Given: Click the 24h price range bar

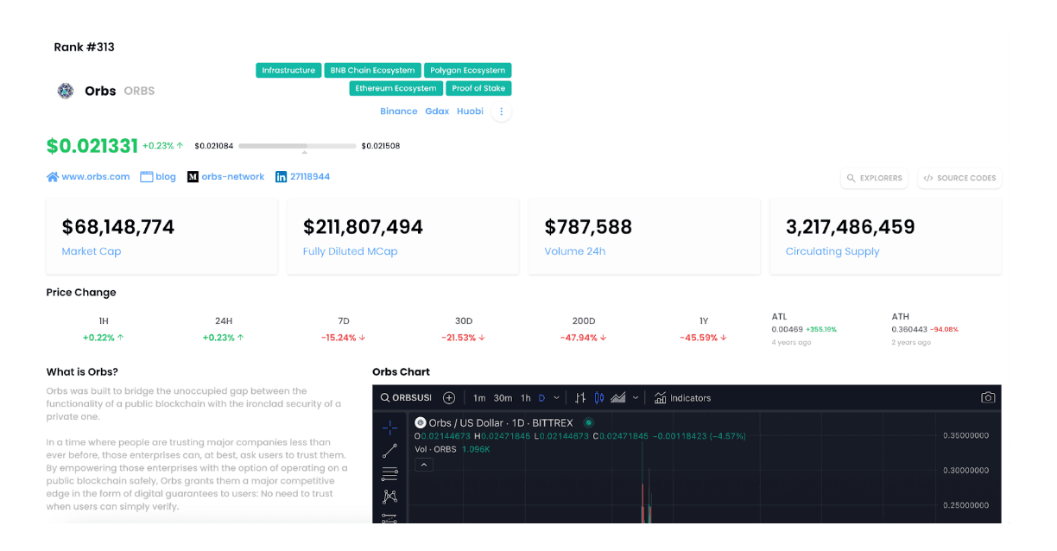Looking at the screenshot, I should (x=297, y=146).
